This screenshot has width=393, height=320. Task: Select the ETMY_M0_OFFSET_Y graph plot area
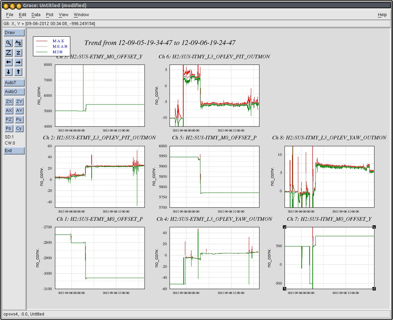click(100, 95)
